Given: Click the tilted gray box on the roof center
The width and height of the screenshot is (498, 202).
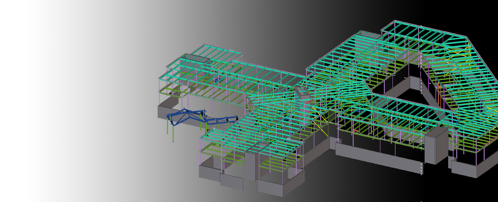Looking at the screenshot, I should click(x=302, y=92).
